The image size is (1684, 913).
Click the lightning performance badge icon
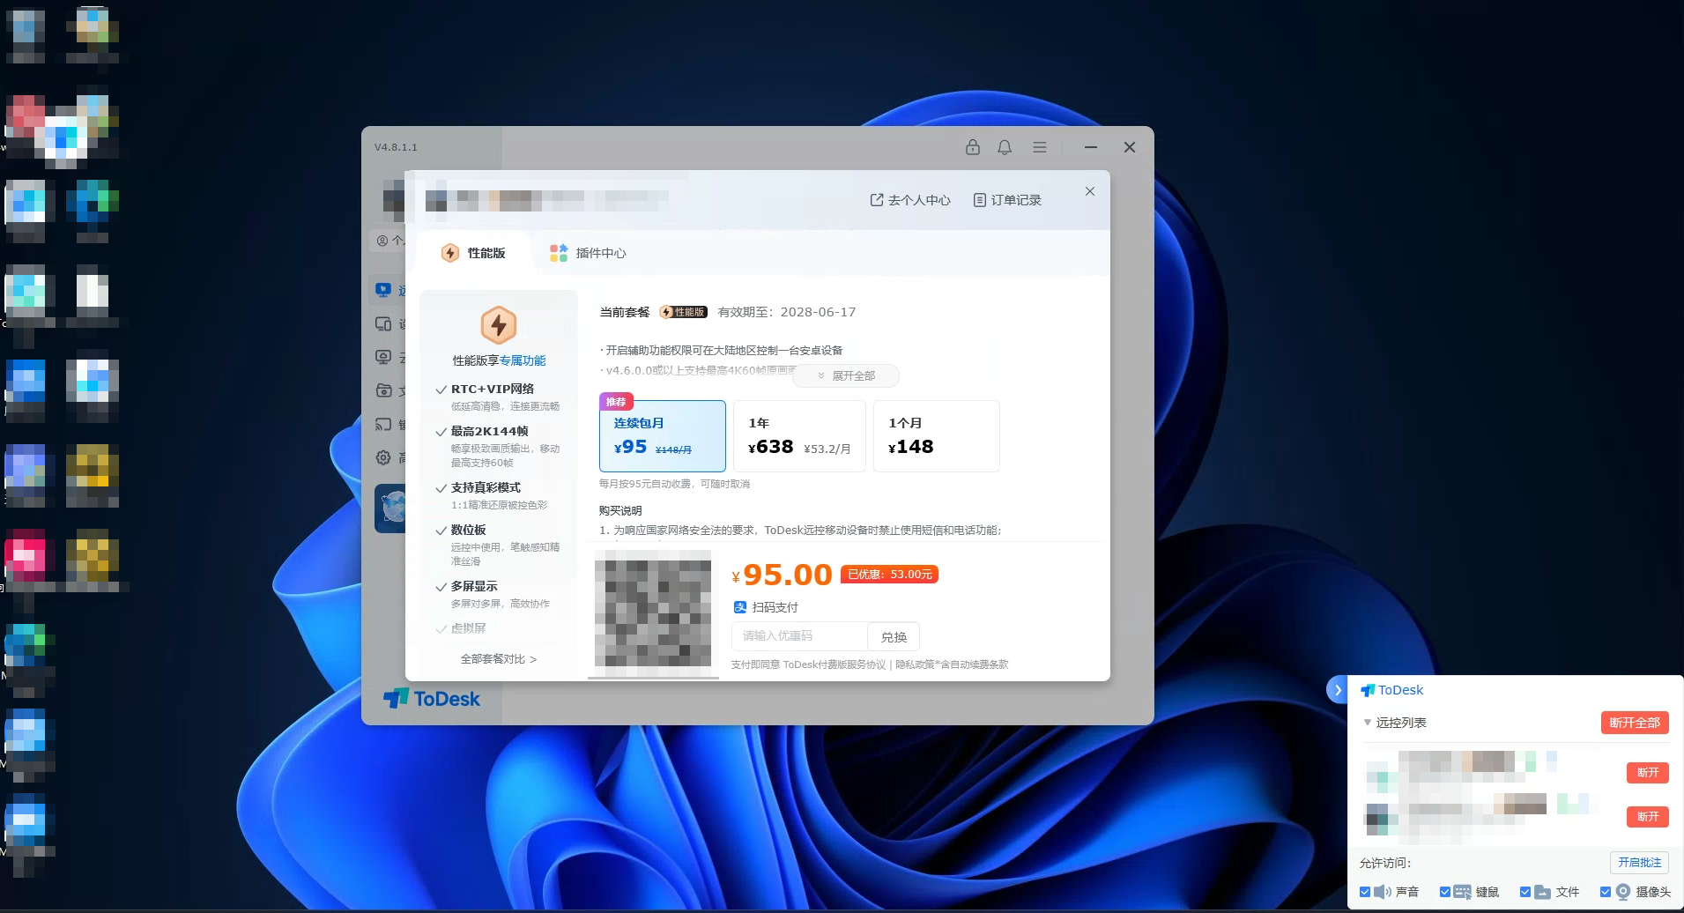point(499,325)
